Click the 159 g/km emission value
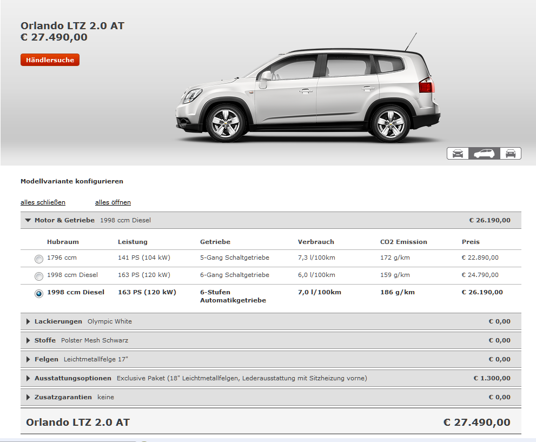This screenshot has height=442, width=536. [x=395, y=275]
